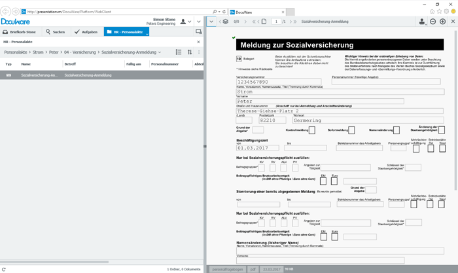Click the 23.03.2017 date in status bar

[x=272, y=269]
